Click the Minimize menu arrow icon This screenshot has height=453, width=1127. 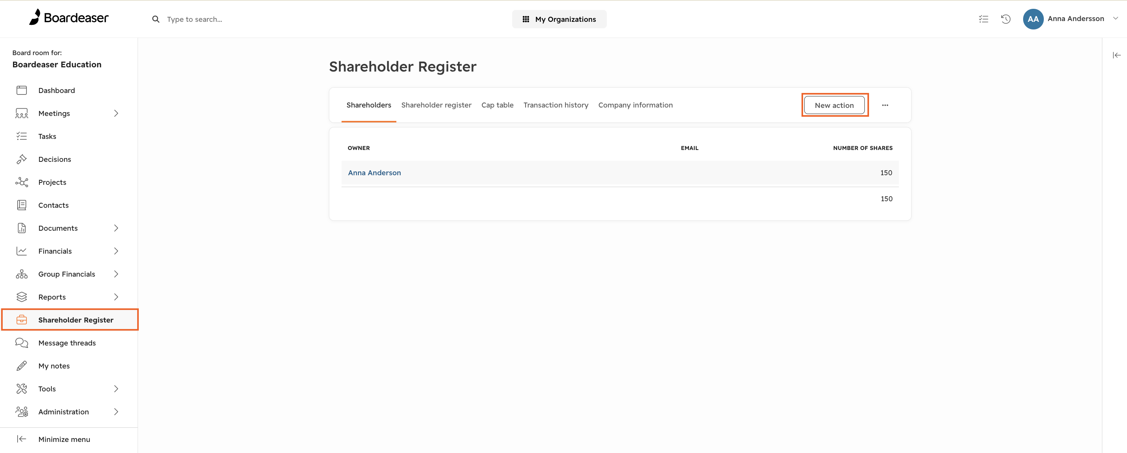pos(21,439)
